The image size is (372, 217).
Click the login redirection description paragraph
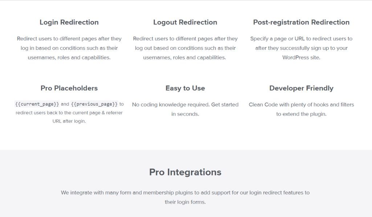(x=69, y=48)
